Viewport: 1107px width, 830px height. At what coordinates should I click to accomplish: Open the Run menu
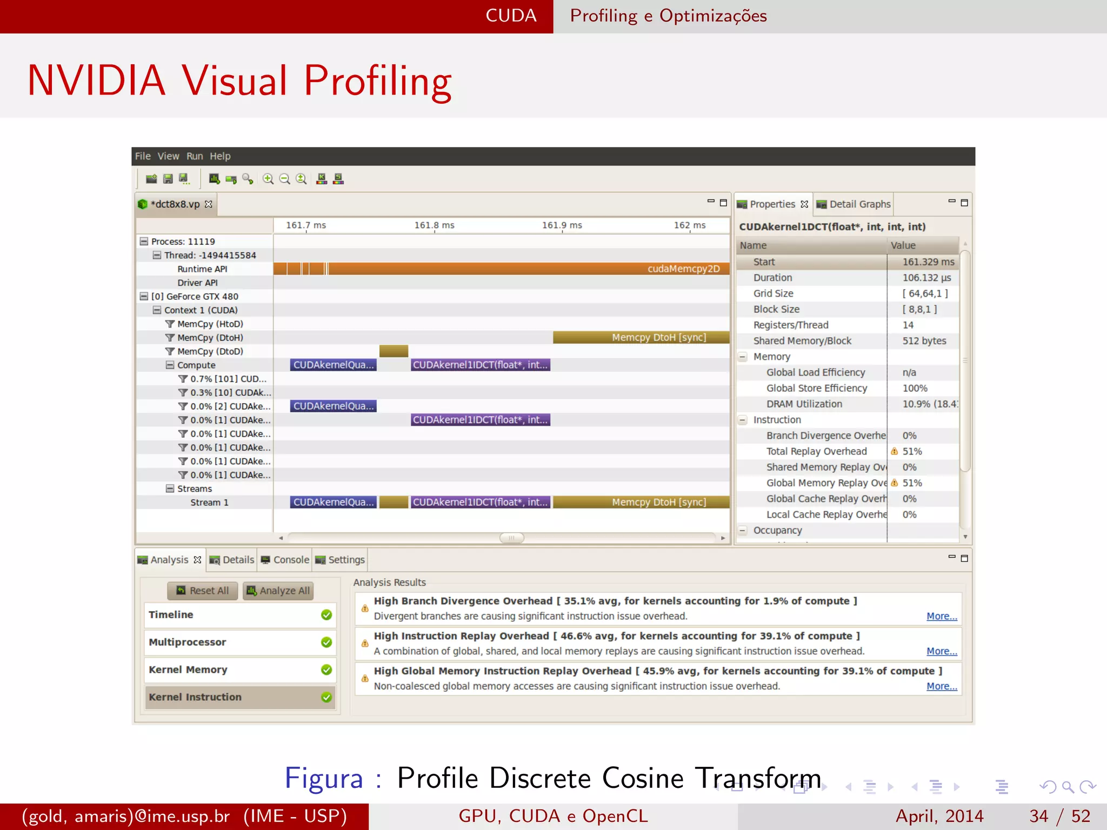coord(195,156)
